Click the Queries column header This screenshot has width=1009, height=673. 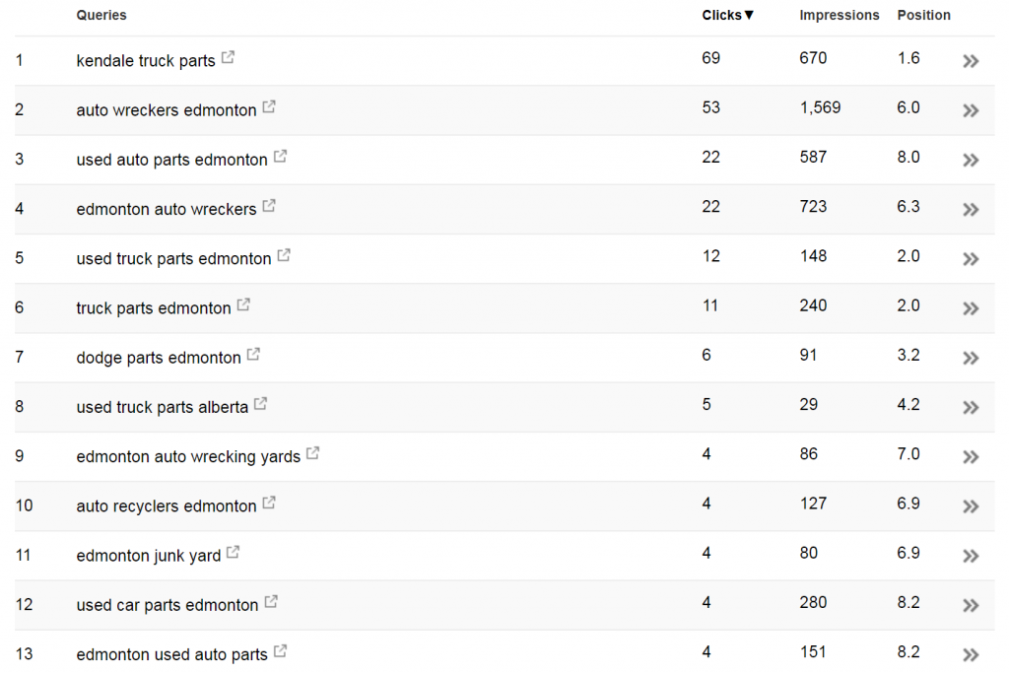[x=101, y=15]
